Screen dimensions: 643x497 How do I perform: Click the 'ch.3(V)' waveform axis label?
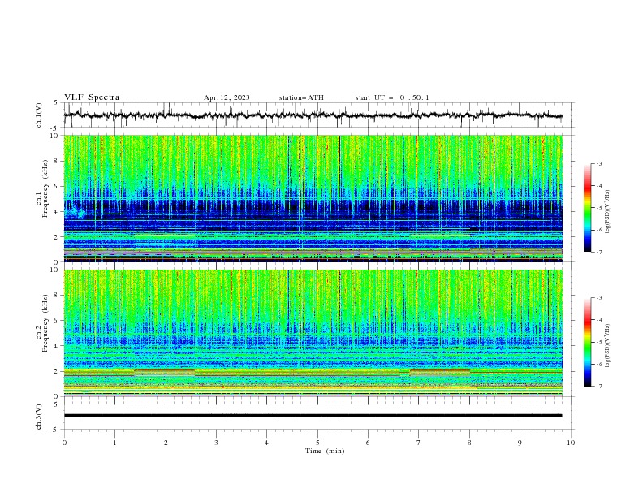click(39, 417)
